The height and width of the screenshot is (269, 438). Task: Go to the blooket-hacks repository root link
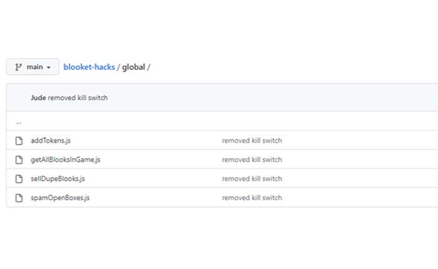89,67
